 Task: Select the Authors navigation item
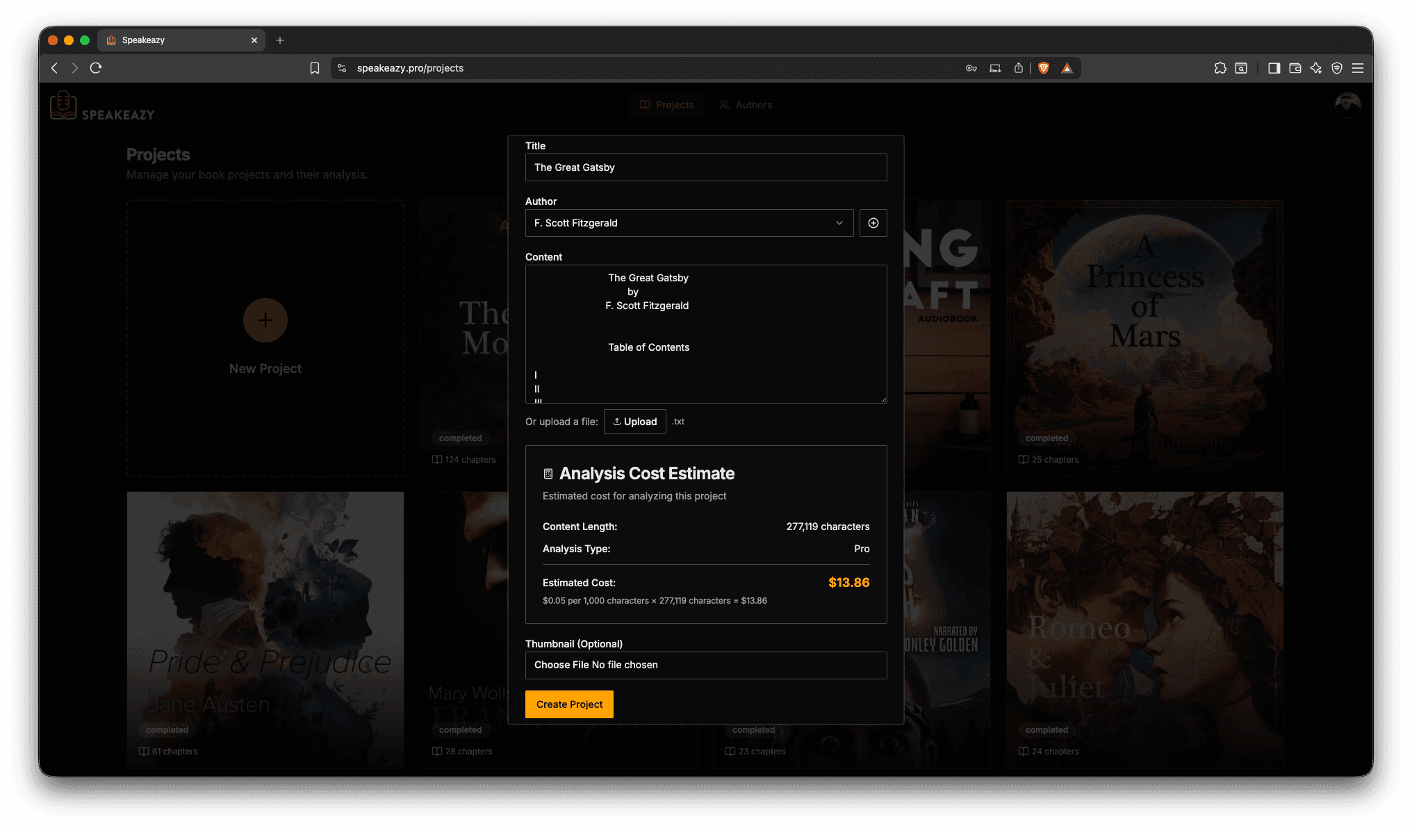click(746, 105)
